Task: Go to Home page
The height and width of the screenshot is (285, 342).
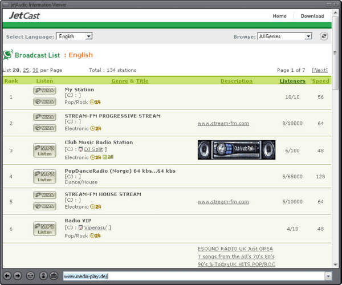Action: pos(279,16)
